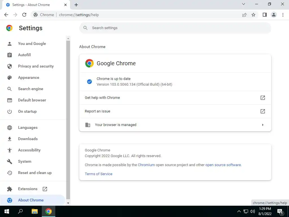Click the volume speaker tray icon

coord(253,211)
